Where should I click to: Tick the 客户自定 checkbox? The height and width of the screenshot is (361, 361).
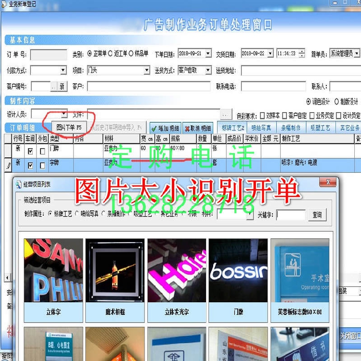coord(284,116)
